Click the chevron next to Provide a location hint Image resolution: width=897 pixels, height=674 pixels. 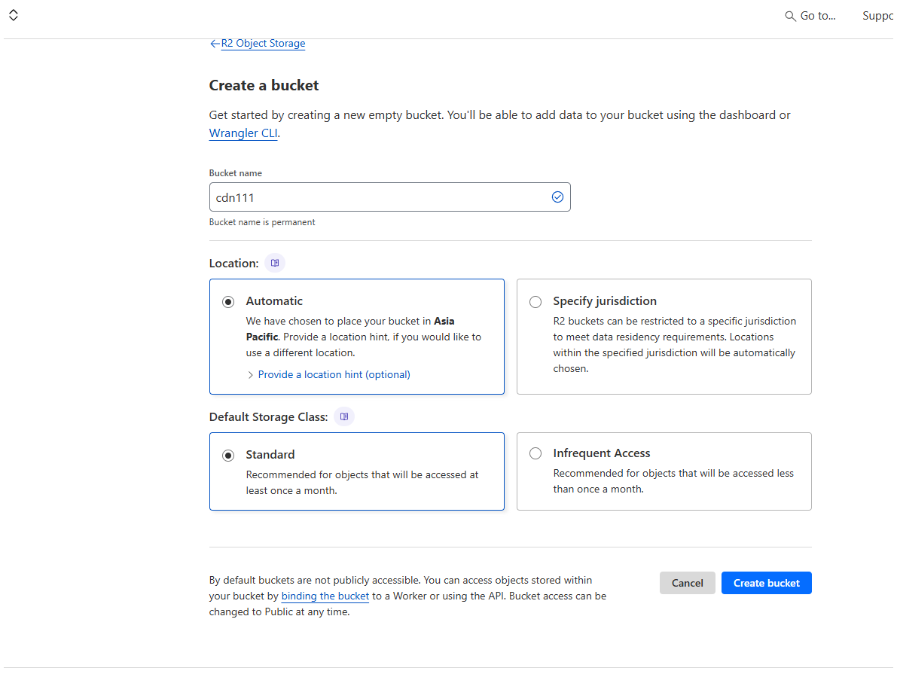(x=250, y=374)
